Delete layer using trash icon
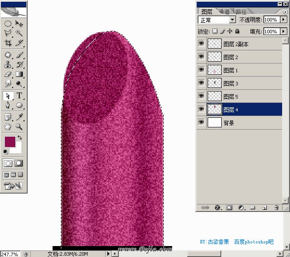290x257 pixels. click(275, 207)
